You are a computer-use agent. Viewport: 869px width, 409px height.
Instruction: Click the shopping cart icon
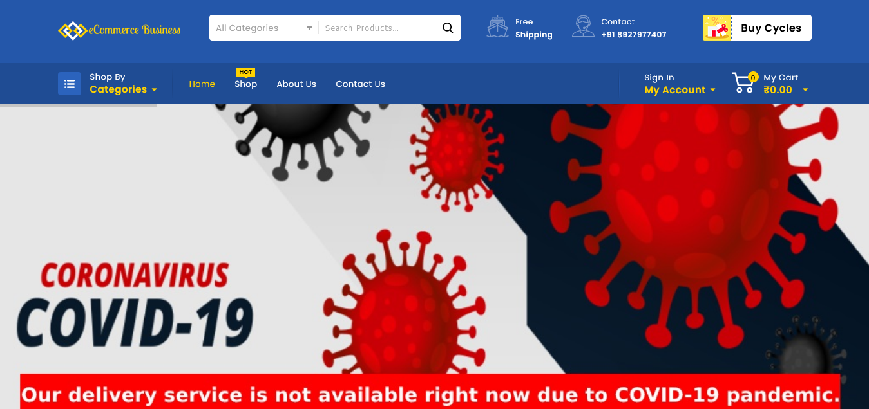click(x=743, y=83)
